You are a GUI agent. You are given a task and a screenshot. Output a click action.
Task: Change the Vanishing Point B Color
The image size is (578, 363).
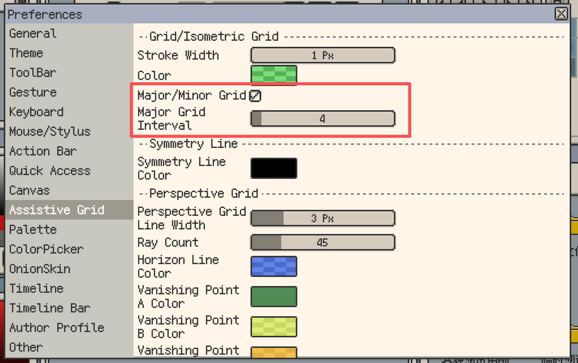tap(273, 327)
